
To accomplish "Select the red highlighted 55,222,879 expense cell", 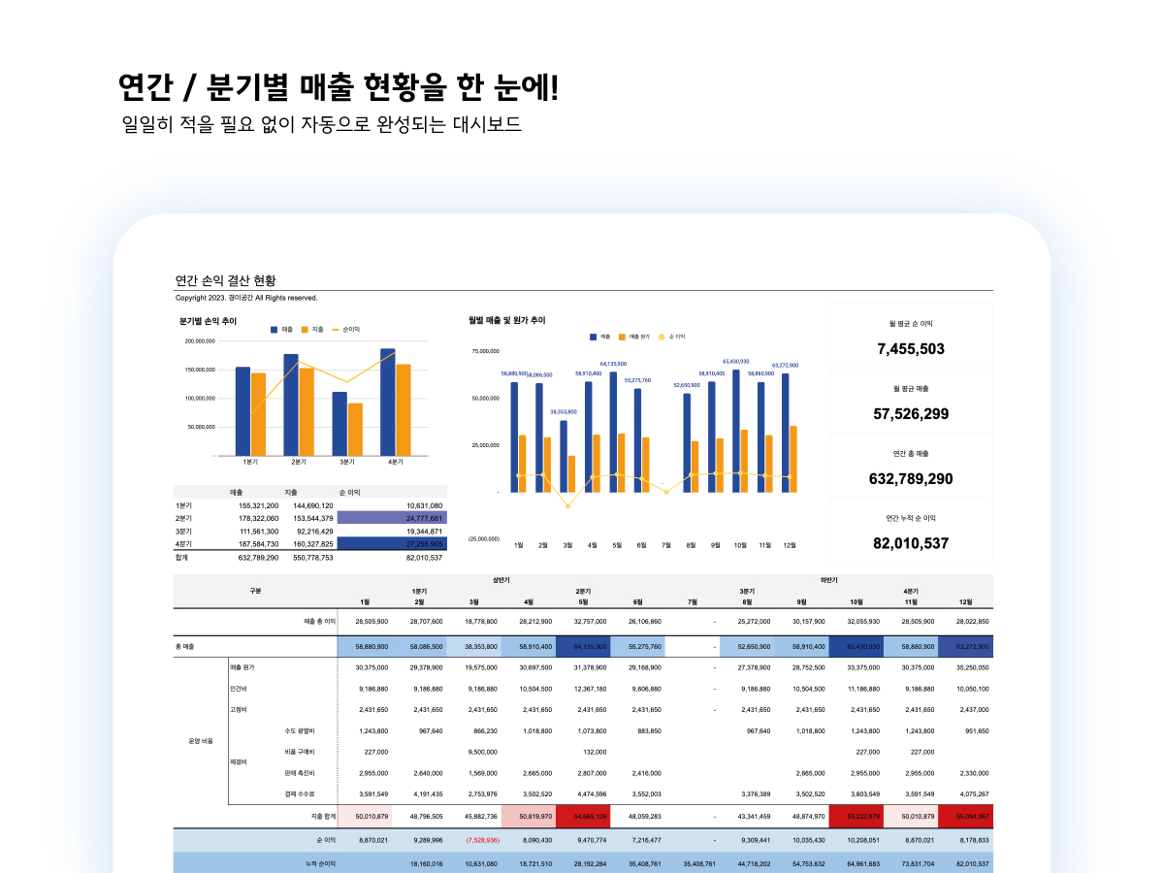I will pyautogui.click(x=861, y=816).
